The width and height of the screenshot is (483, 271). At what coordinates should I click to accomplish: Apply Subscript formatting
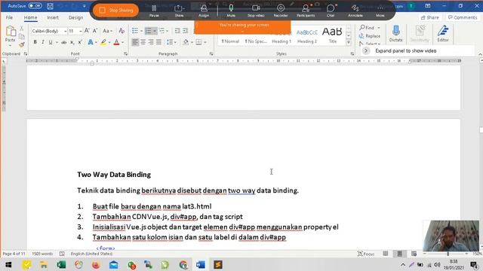(x=72, y=42)
